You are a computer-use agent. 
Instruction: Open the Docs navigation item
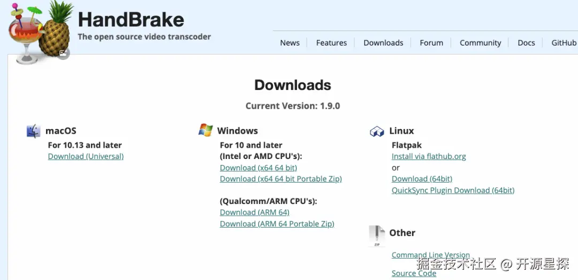(526, 43)
